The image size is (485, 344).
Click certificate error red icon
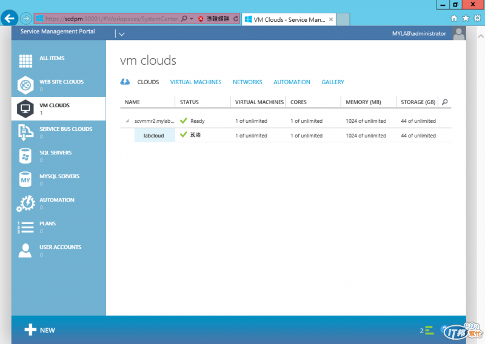click(x=201, y=19)
